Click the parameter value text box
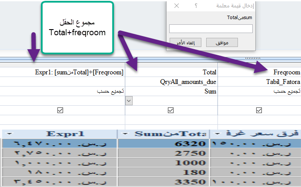This screenshot has height=187, width=301. 211,29
